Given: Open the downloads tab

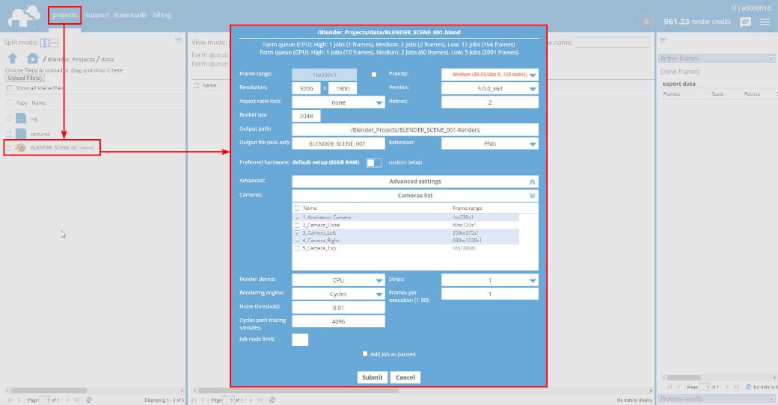Looking at the screenshot, I should (x=130, y=15).
